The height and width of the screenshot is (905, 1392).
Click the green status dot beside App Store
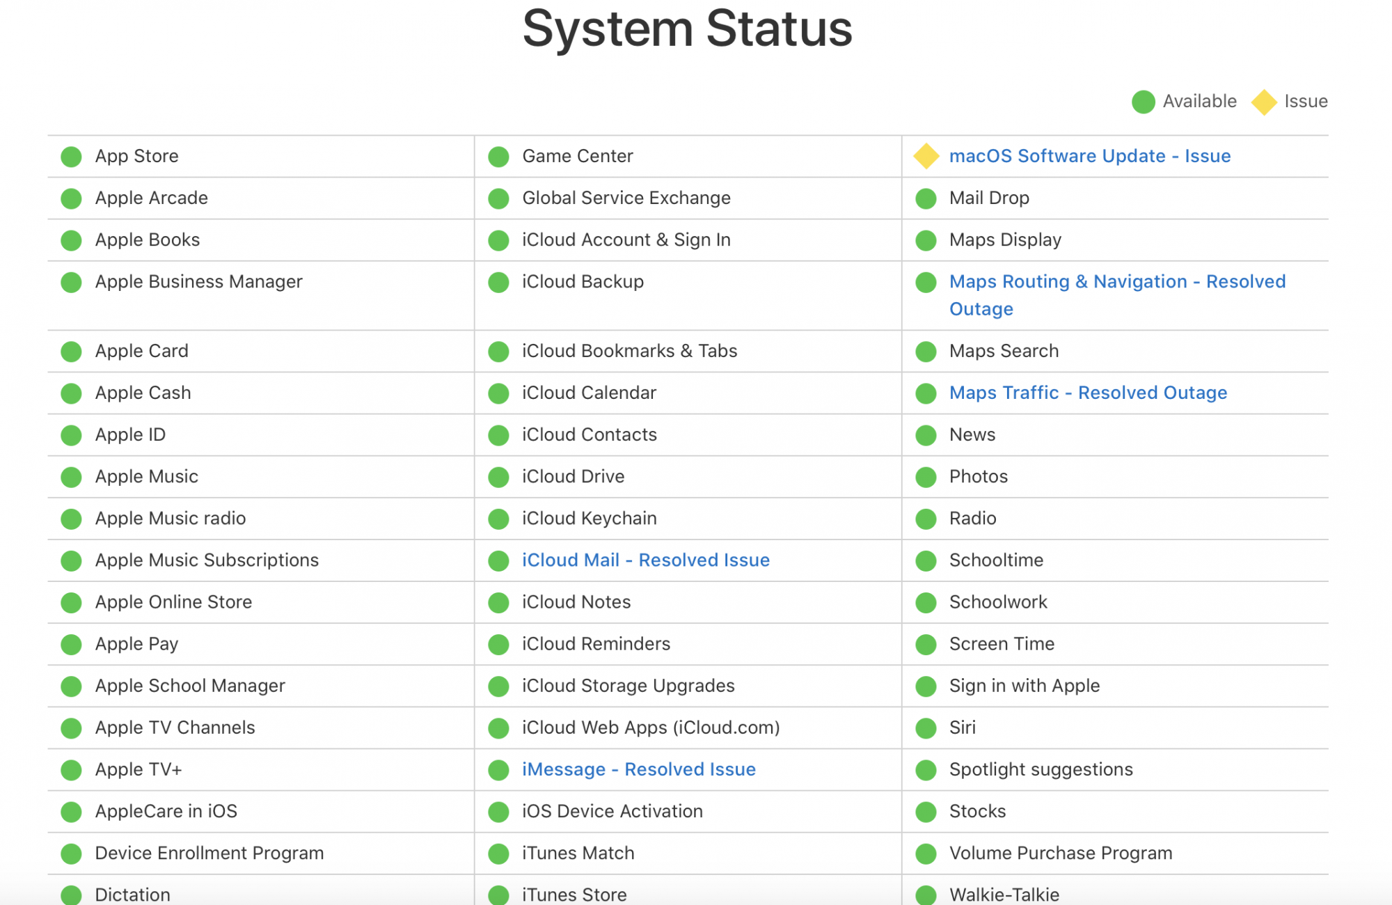pos(71,157)
